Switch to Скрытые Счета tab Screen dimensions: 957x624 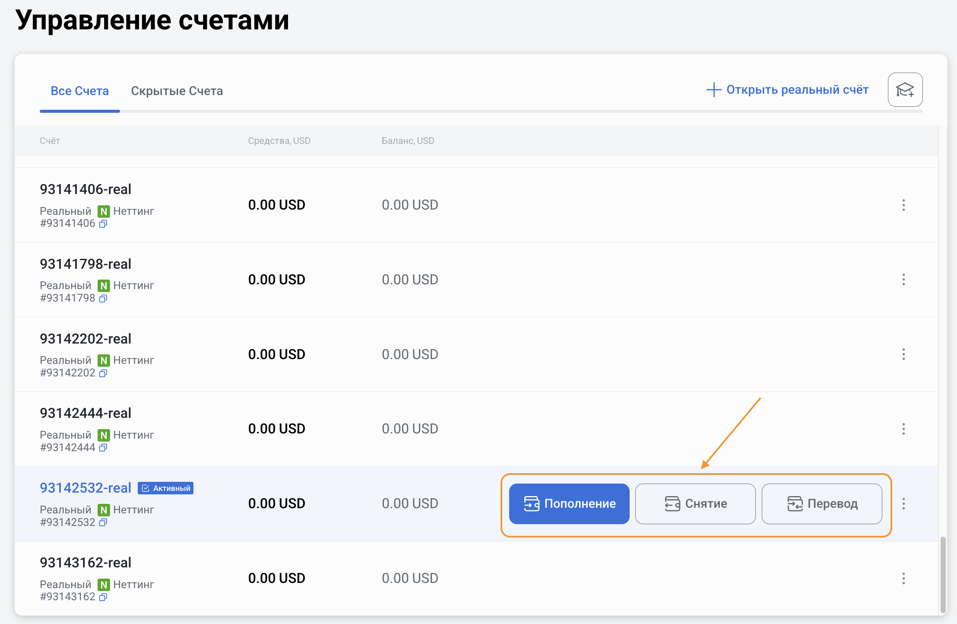click(x=177, y=91)
